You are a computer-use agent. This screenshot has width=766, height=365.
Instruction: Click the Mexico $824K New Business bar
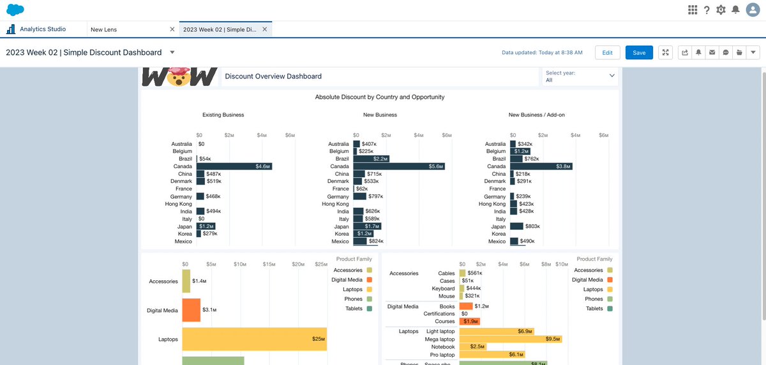click(x=360, y=241)
